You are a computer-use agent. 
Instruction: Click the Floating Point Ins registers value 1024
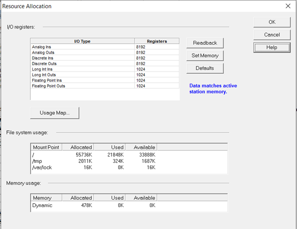(140, 80)
